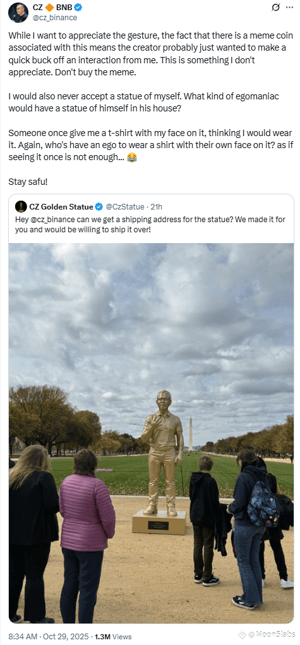Viewport: 300px width, 645px height.
Task: Open the @cz_binance handle link
Action: click(54, 18)
